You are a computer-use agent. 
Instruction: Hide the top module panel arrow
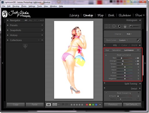(74, 9)
